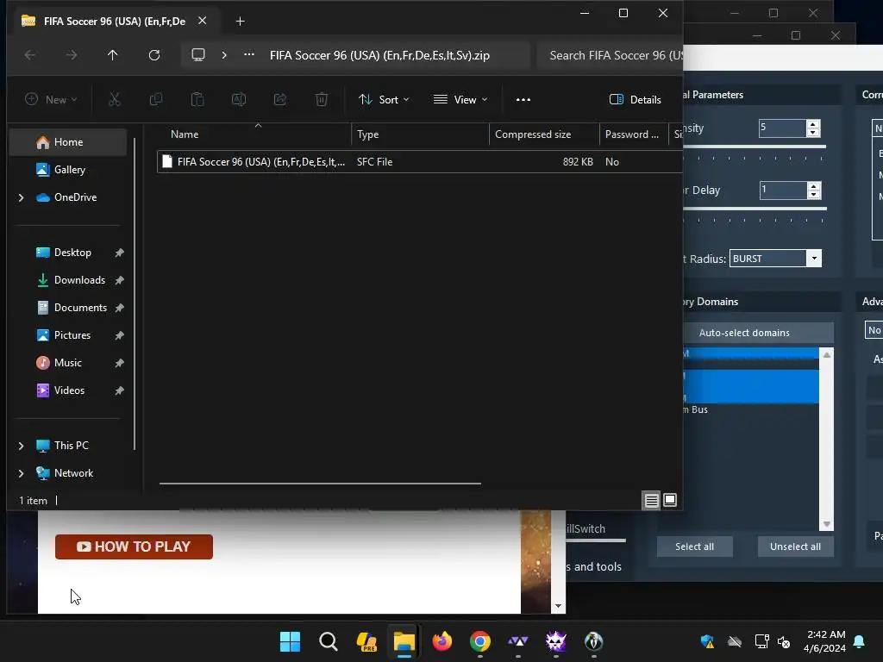Open the New item dropdown

click(51, 100)
